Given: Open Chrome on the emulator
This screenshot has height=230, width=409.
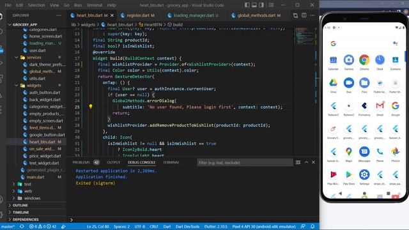Looking at the screenshot, I should [364, 60].
